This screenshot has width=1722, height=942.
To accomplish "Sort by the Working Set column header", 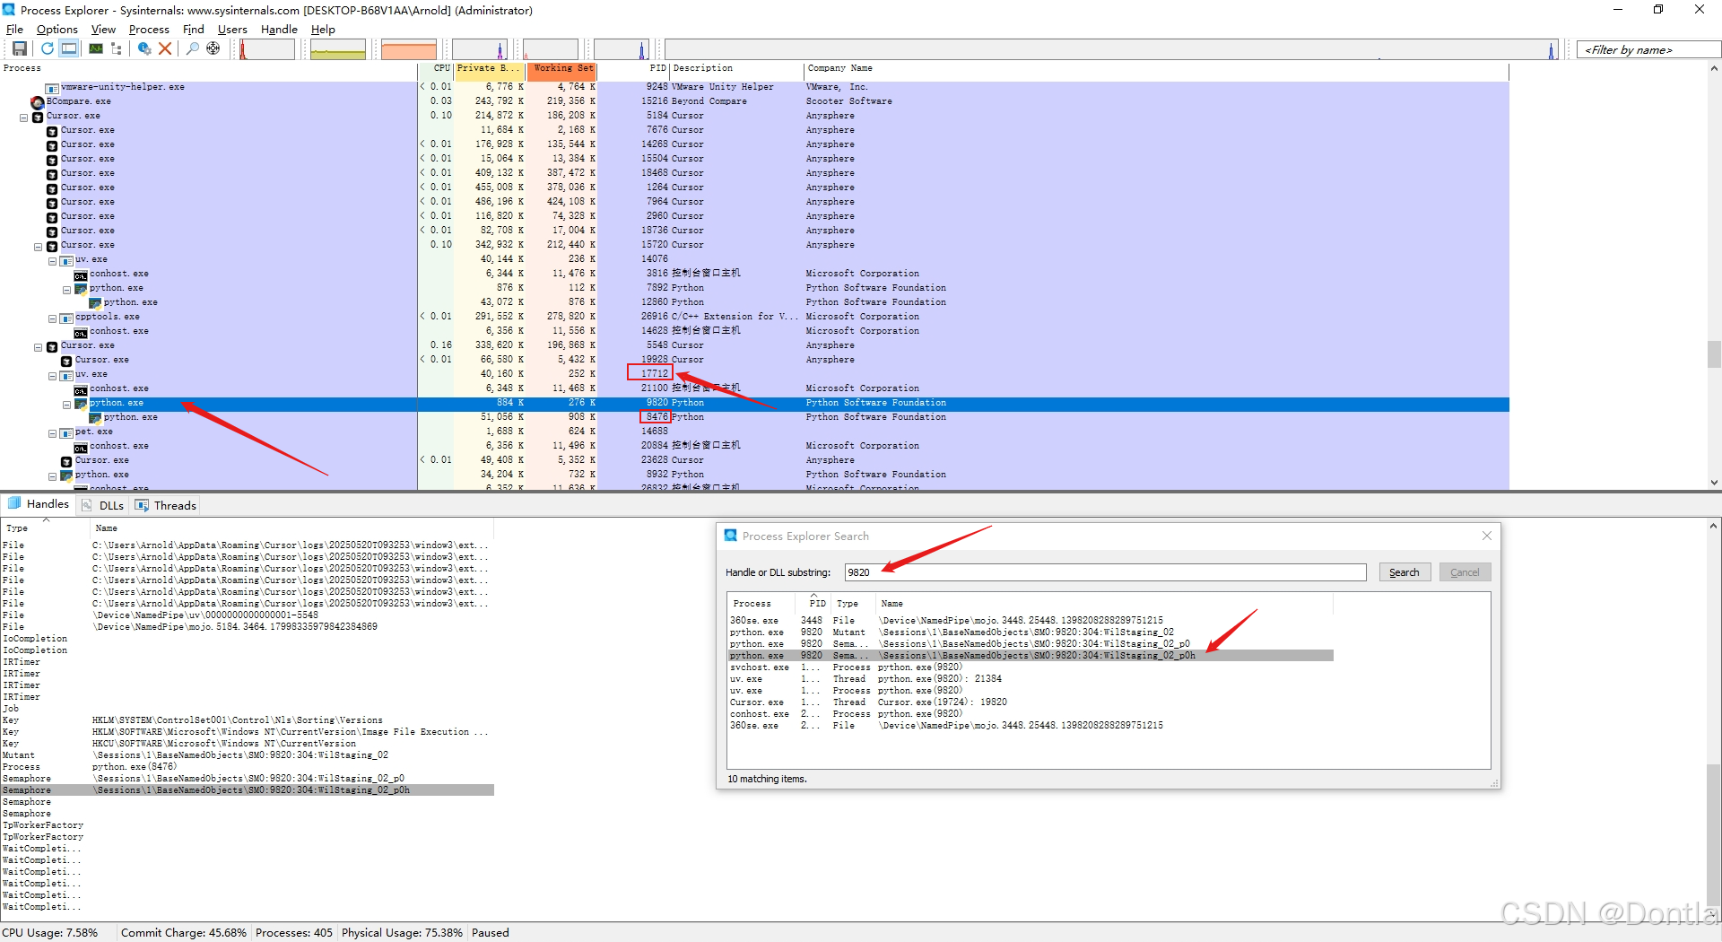I will pos(561,68).
